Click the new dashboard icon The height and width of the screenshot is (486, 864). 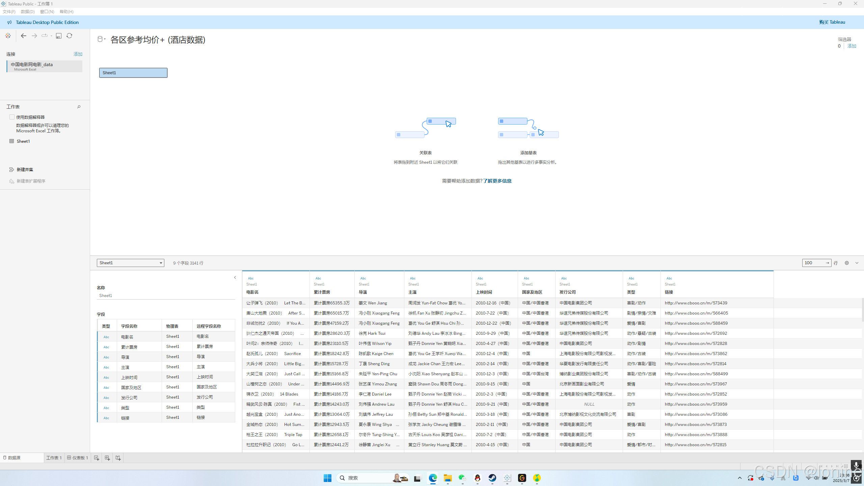(x=107, y=458)
